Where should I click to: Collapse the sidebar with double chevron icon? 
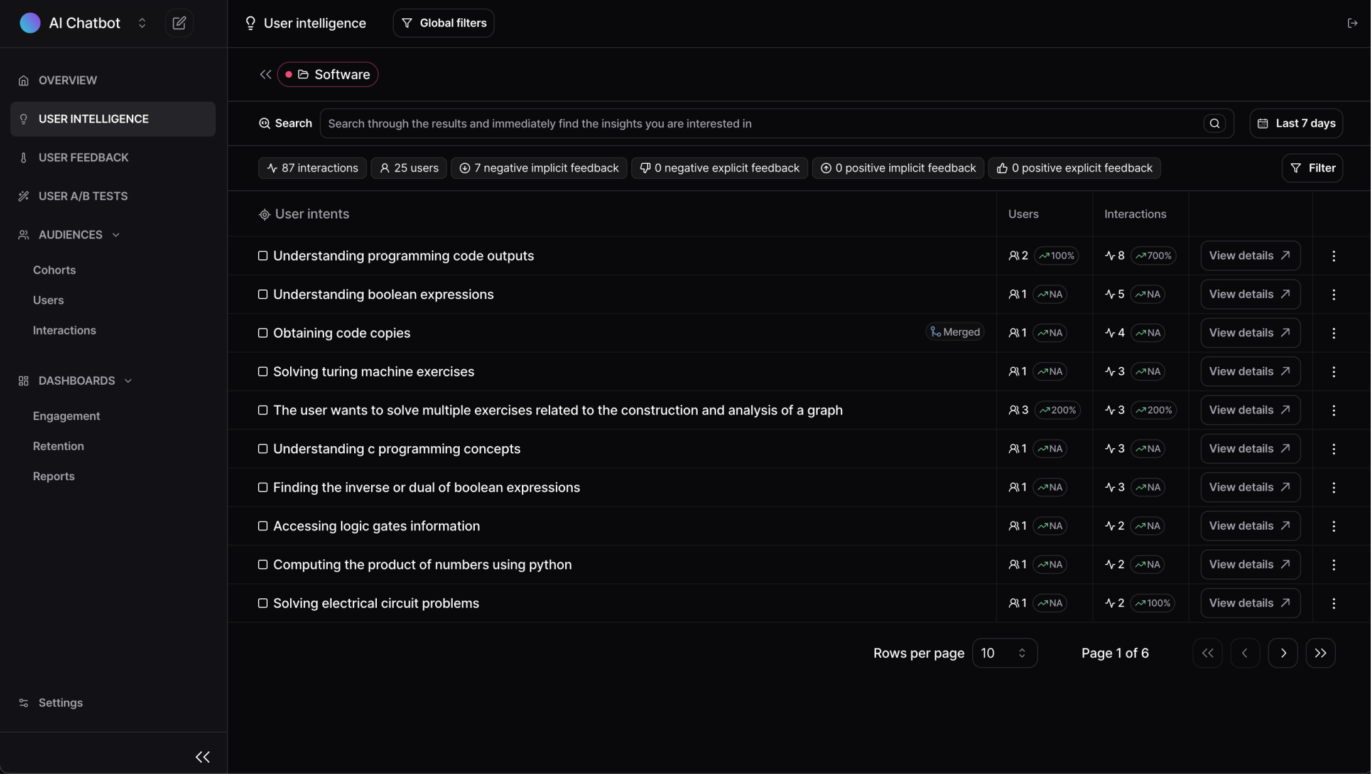202,757
